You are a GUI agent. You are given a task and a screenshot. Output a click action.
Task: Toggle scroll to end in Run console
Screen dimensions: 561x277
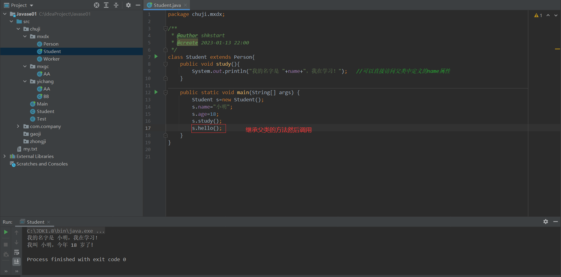click(16, 261)
